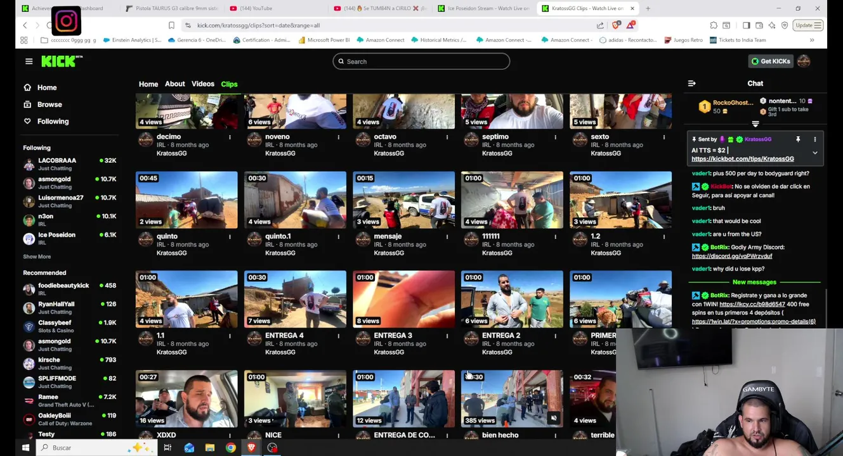Open options for the noveno clip
843x456 pixels.
click(338, 137)
